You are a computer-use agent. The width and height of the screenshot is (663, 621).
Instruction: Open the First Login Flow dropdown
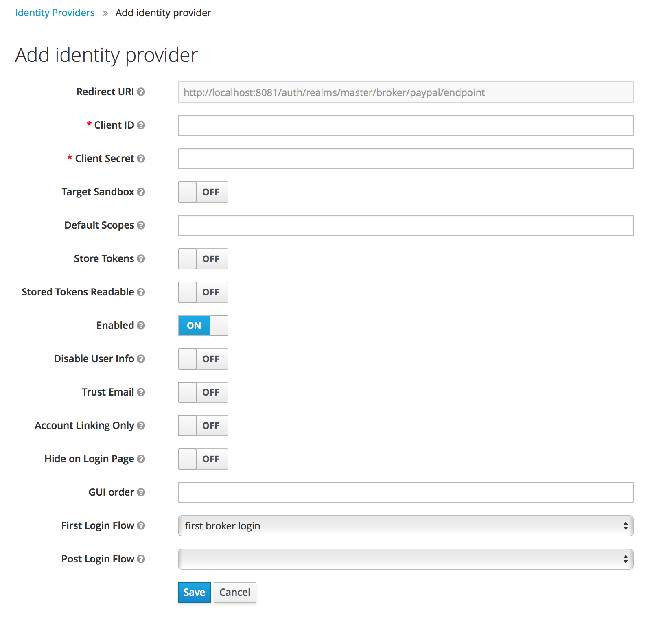(405, 526)
